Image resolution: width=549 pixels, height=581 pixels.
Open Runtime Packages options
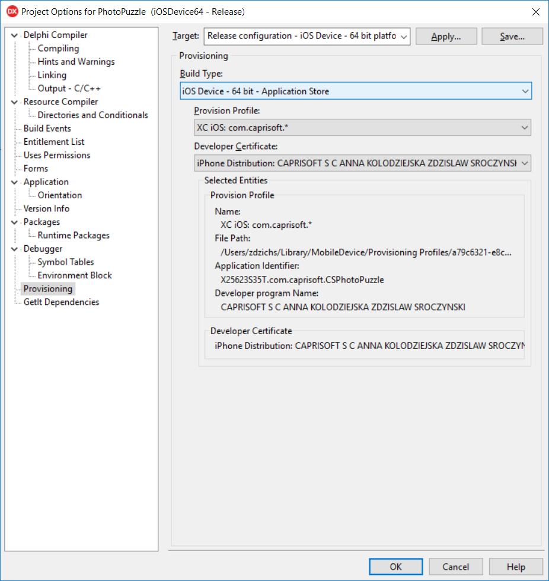74,235
